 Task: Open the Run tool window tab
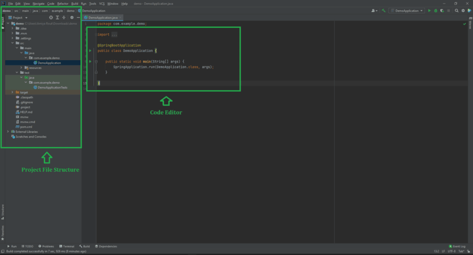pyautogui.click(x=12, y=246)
